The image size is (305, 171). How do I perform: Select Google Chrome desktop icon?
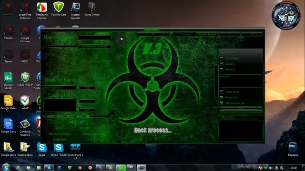[25, 35]
